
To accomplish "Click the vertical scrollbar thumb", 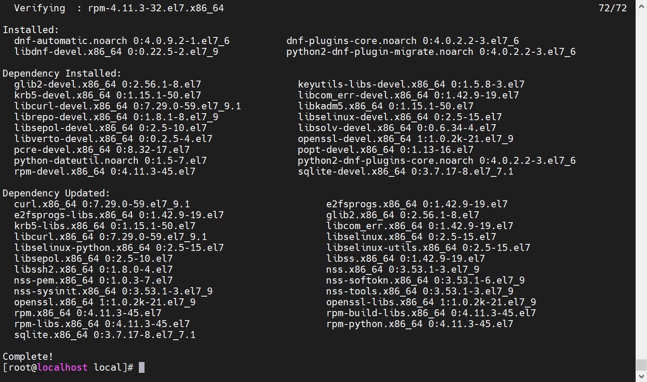I will click(x=641, y=365).
